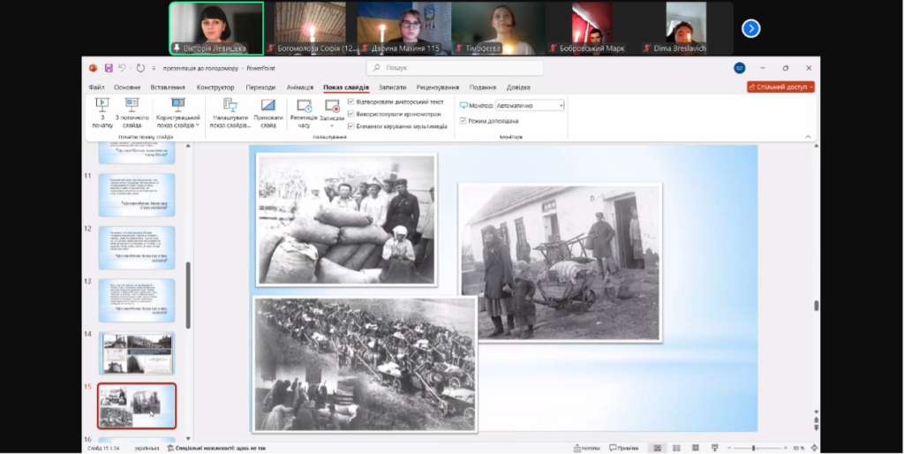Viewport: 904px width, 454px height.
Task: Select slide 15 thumbnail
Action: (x=137, y=406)
